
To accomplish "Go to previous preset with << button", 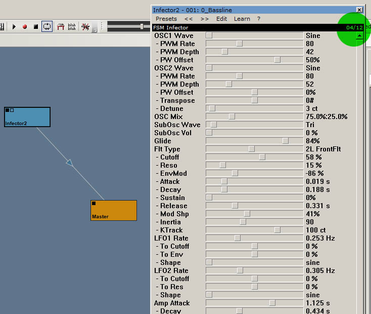I will click(x=189, y=19).
